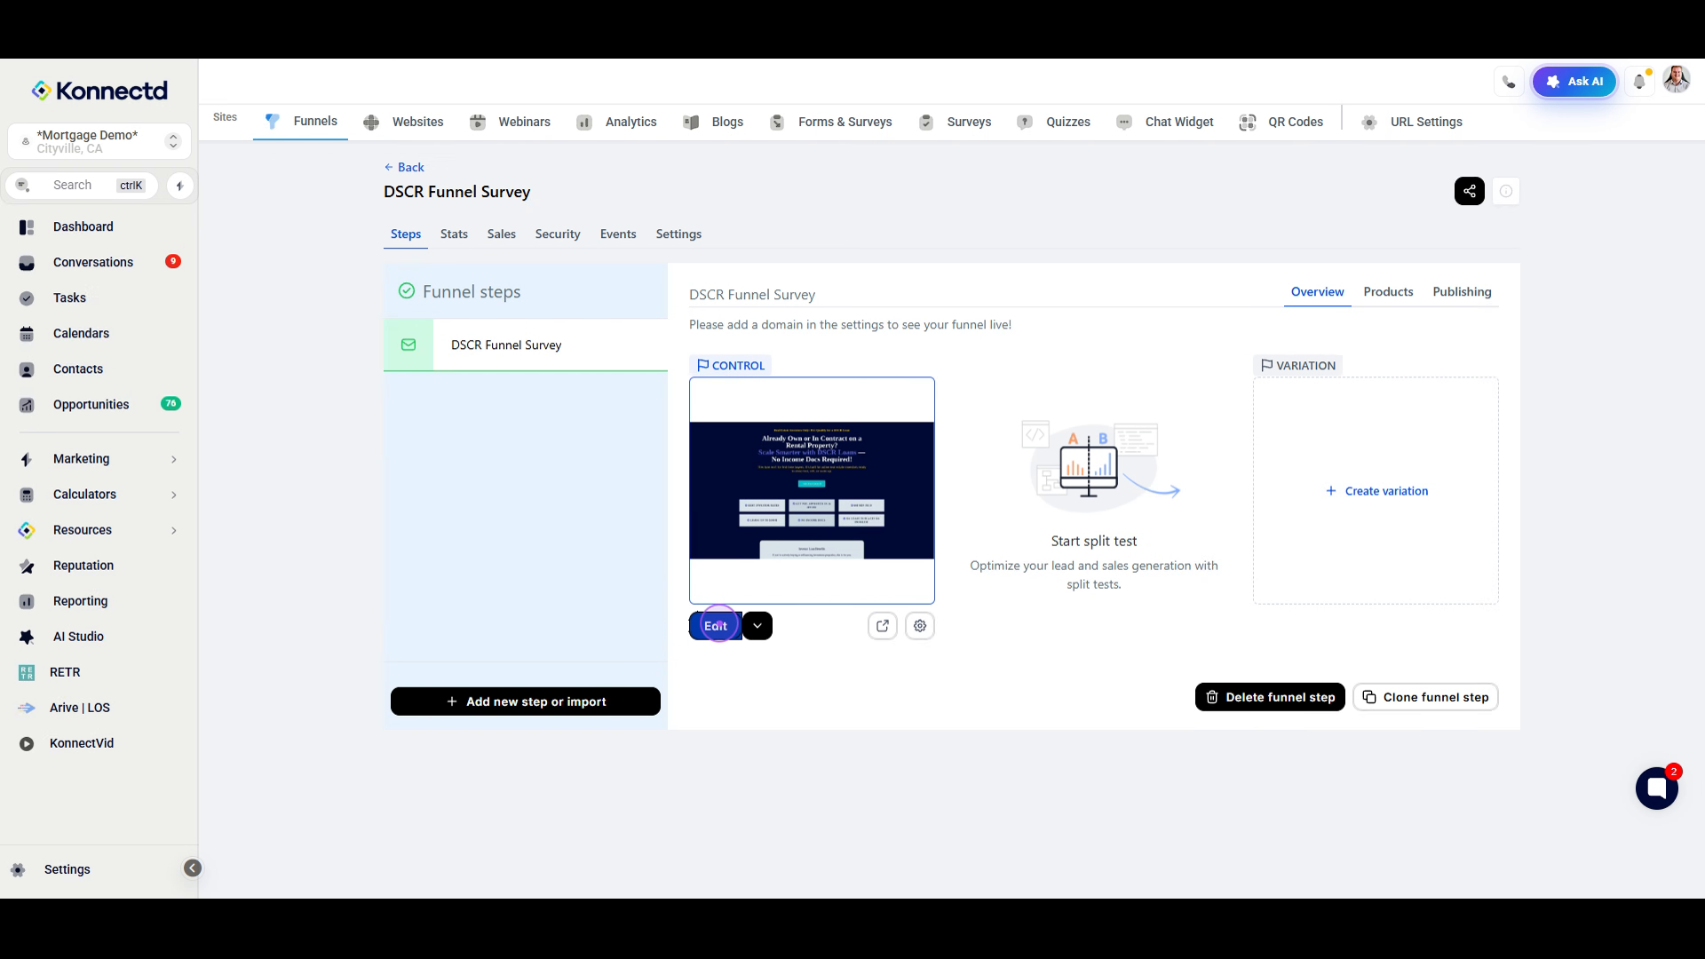
Task: Click the sidebar Search field
Action: click(82, 186)
